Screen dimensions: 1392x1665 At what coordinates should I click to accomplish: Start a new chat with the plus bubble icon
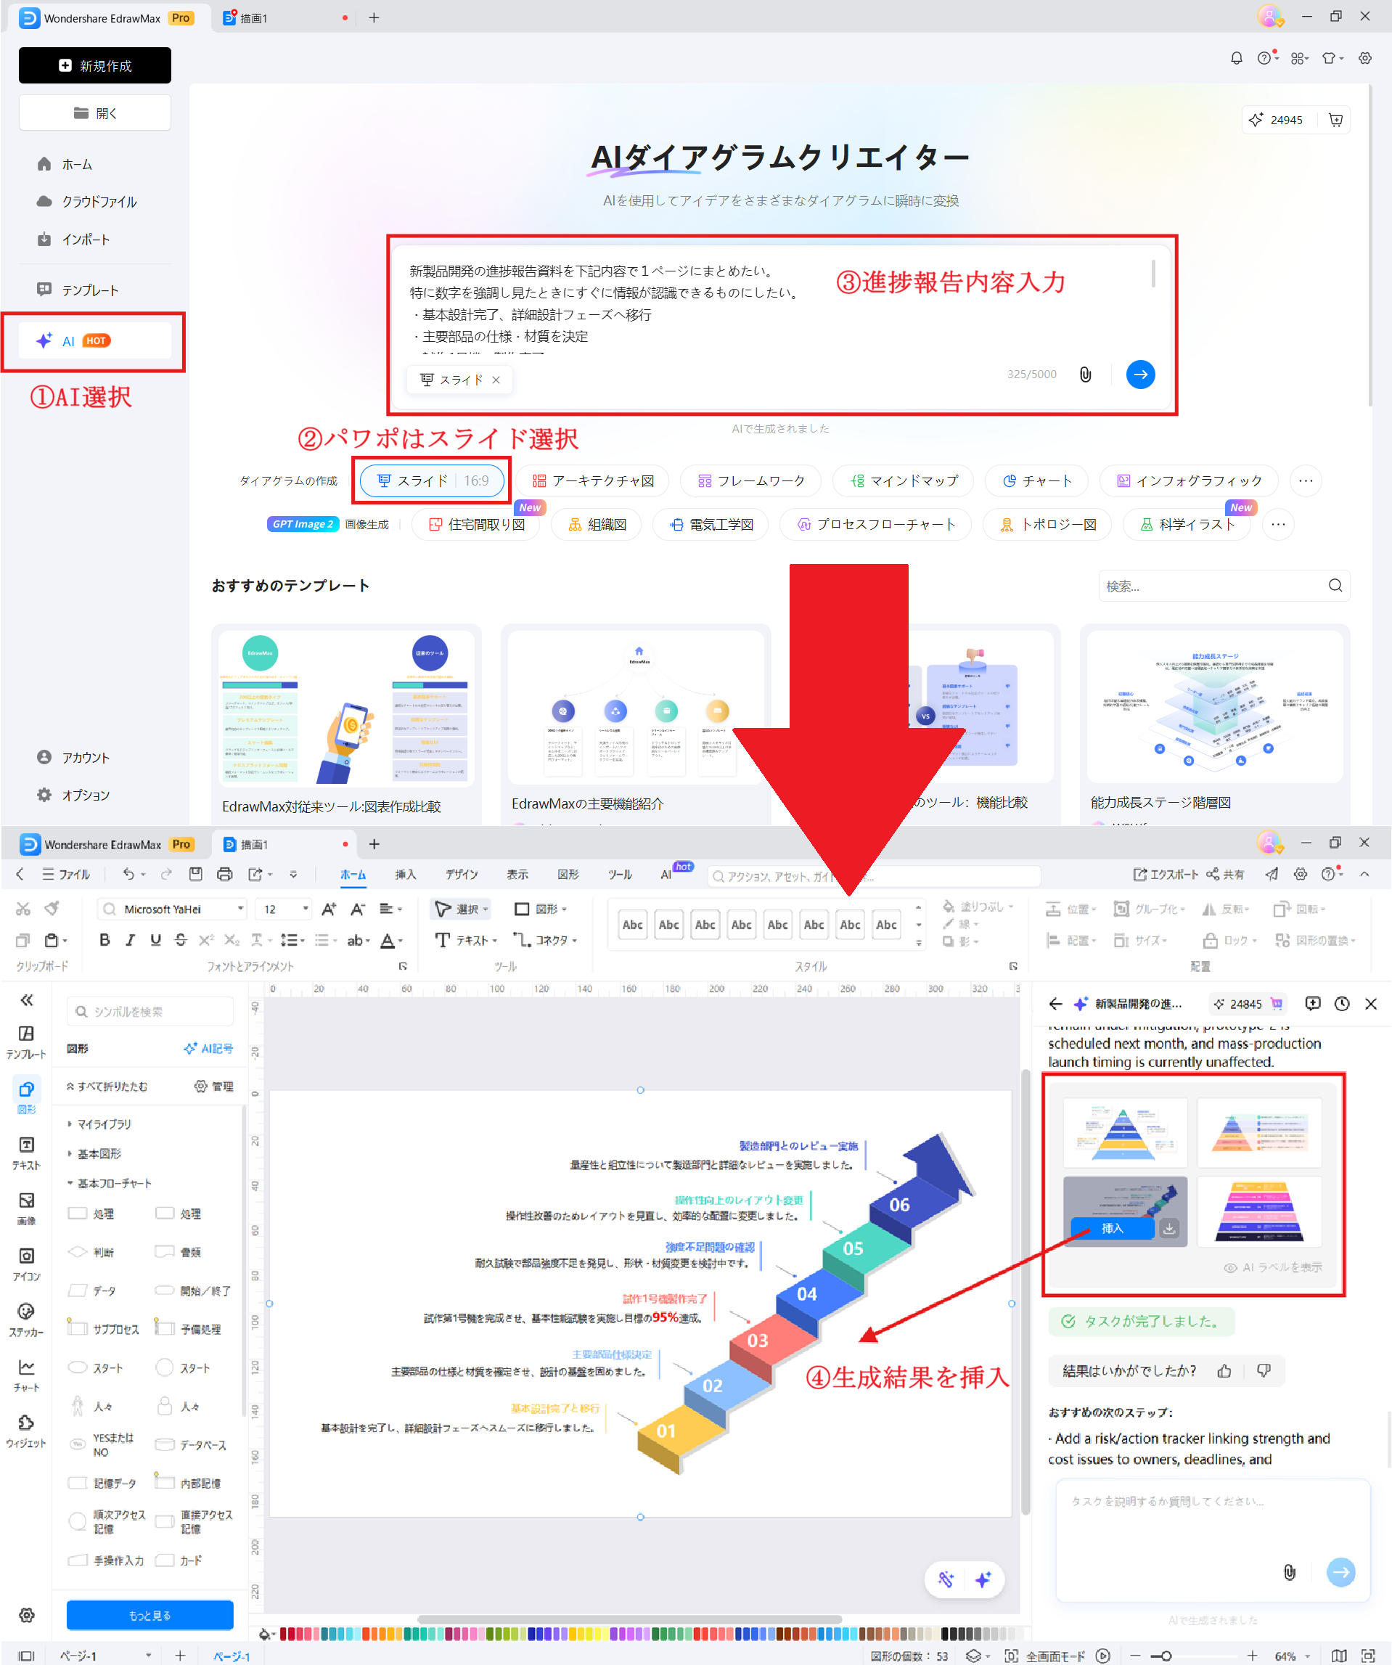[x=1313, y=1004]
